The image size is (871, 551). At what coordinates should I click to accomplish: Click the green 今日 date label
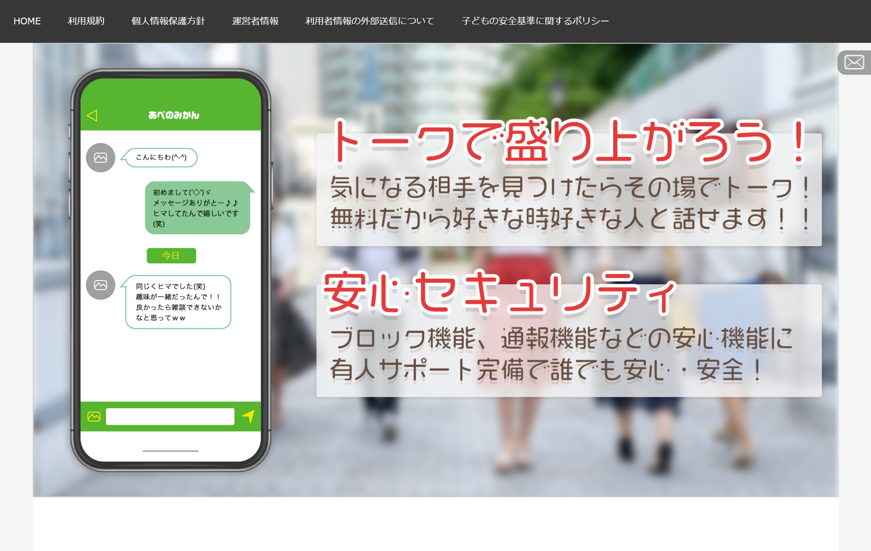(171, 255)
